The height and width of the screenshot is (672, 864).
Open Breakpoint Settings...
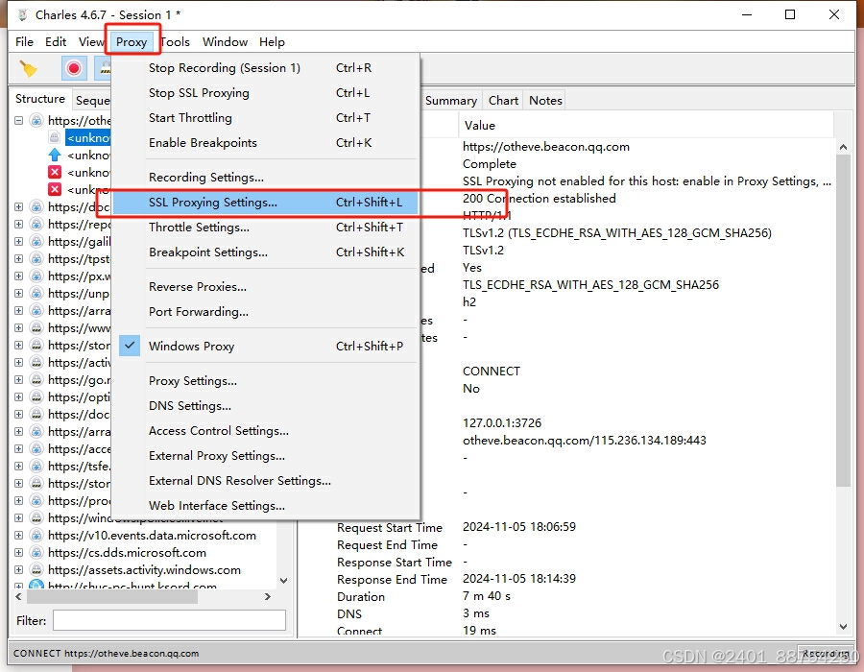[x=265, y=252]
